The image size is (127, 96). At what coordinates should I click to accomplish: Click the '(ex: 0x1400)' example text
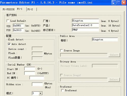click(x=33, y=31)
